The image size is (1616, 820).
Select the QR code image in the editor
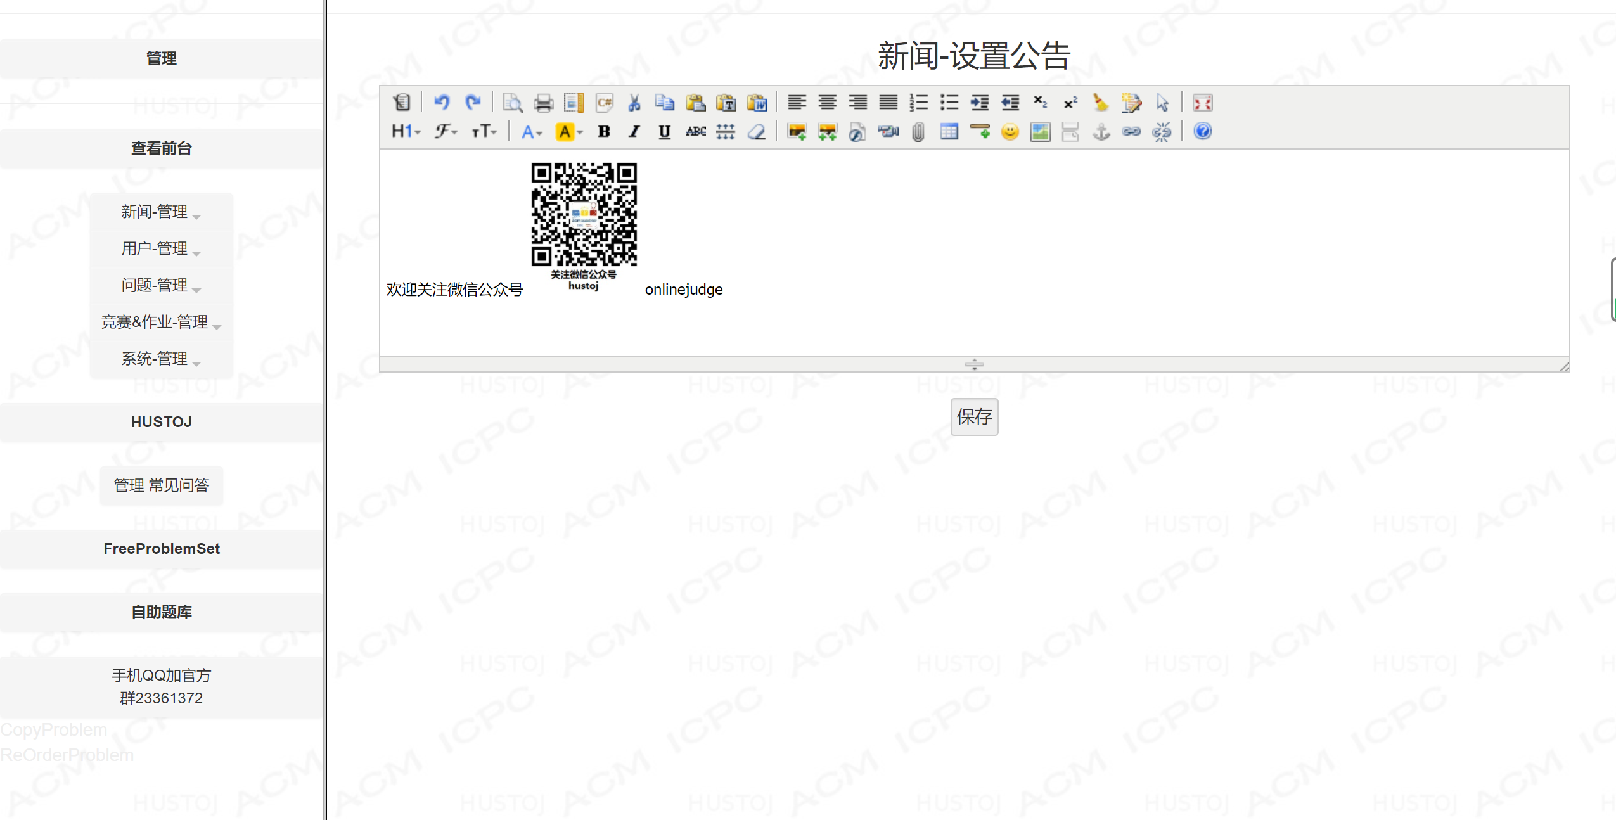584,227
